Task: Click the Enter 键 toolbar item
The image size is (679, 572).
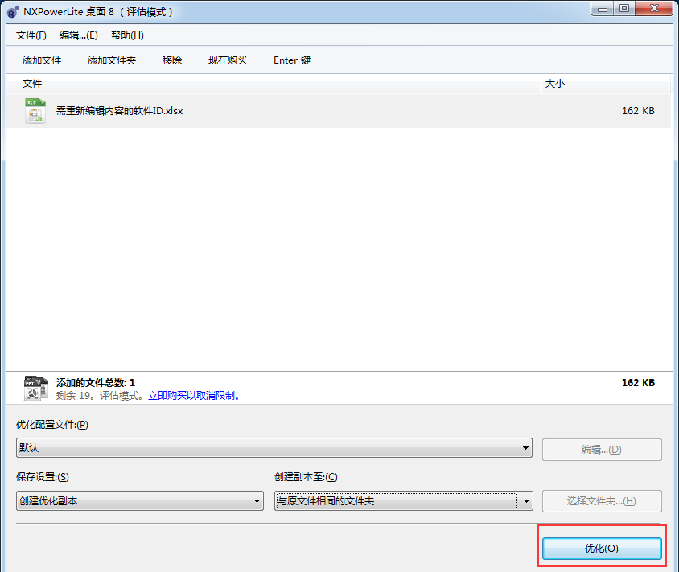Action: click(292, 60)
